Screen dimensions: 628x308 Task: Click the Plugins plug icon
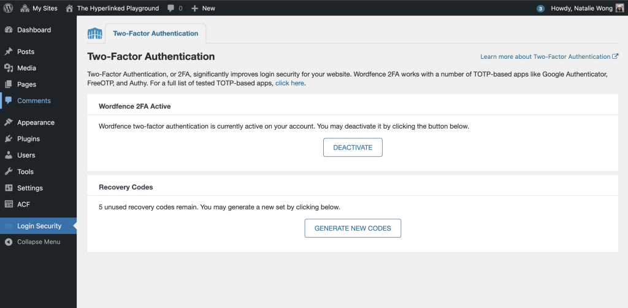(9, 139)
